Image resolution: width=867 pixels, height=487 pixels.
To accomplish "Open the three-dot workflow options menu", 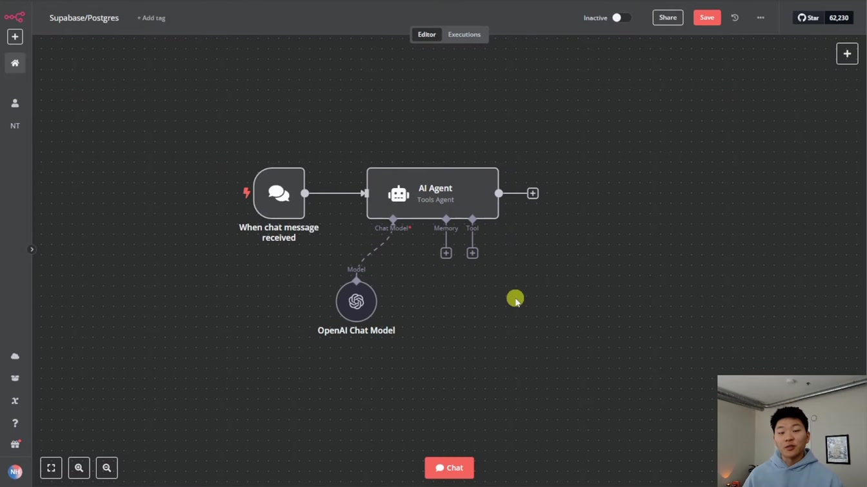I will [x=761, y=17].
